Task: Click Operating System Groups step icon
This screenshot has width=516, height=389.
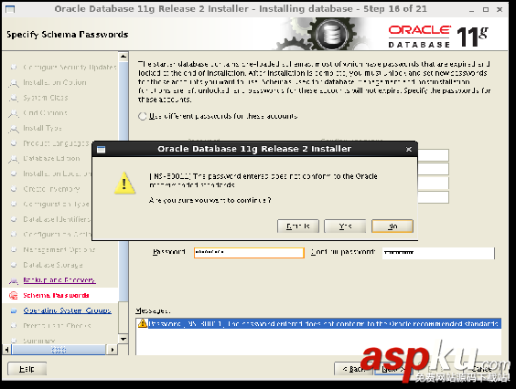Action: click(14, 310)
